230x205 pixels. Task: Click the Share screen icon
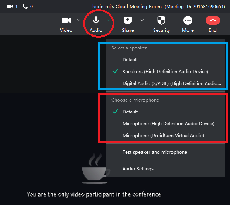click(128, 21)
